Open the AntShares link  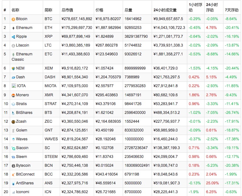pyautogui.click(x=25, y=183)
